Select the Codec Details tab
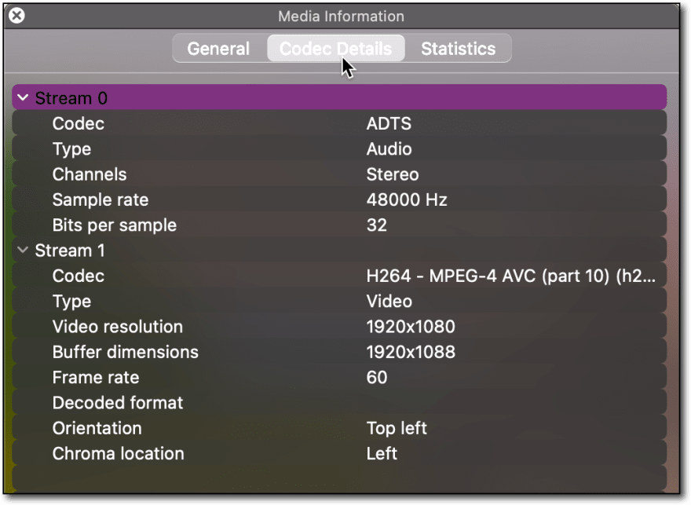 335,49
